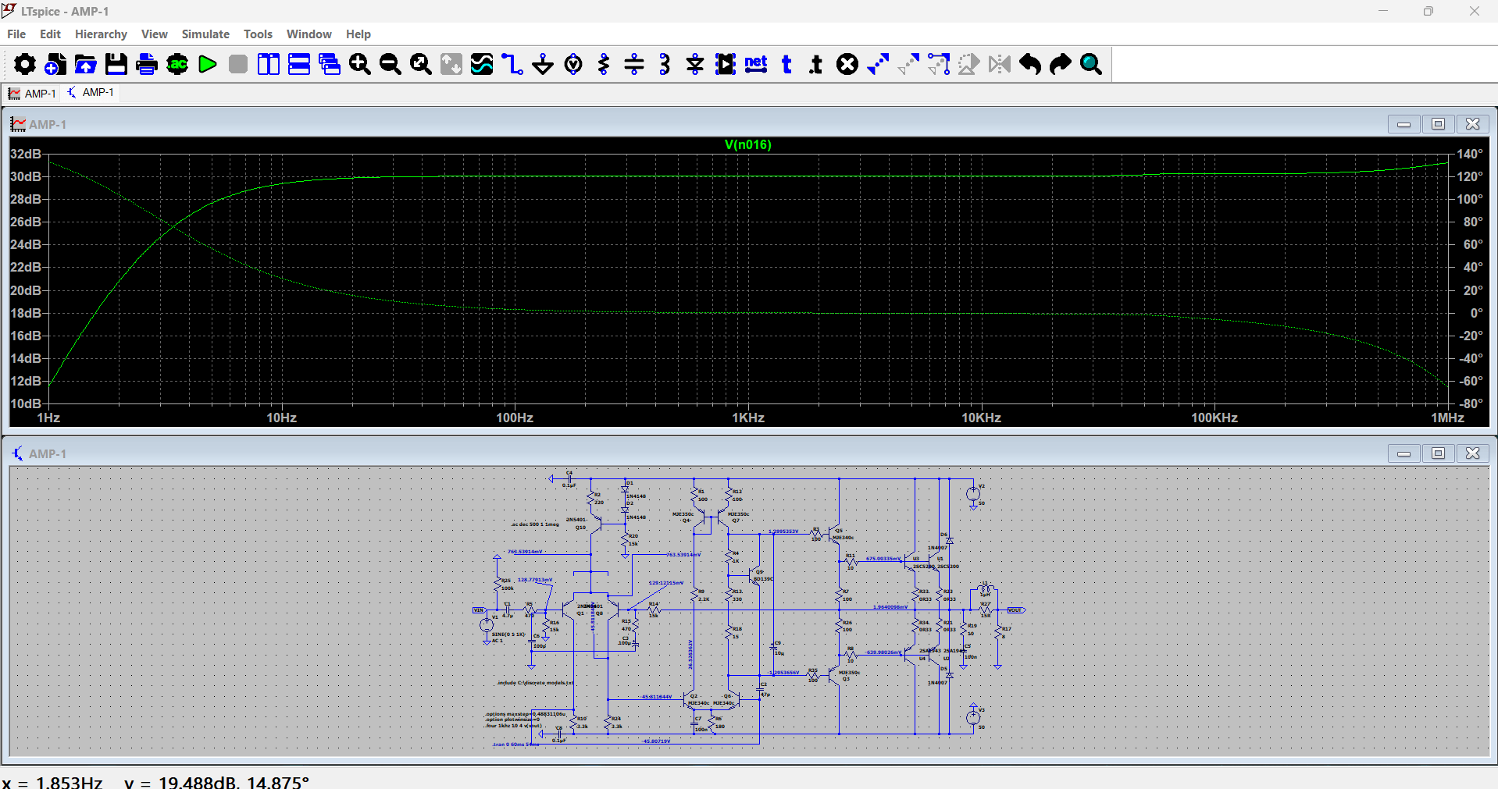Run the simulation with the green play icon

pos(208,64)
